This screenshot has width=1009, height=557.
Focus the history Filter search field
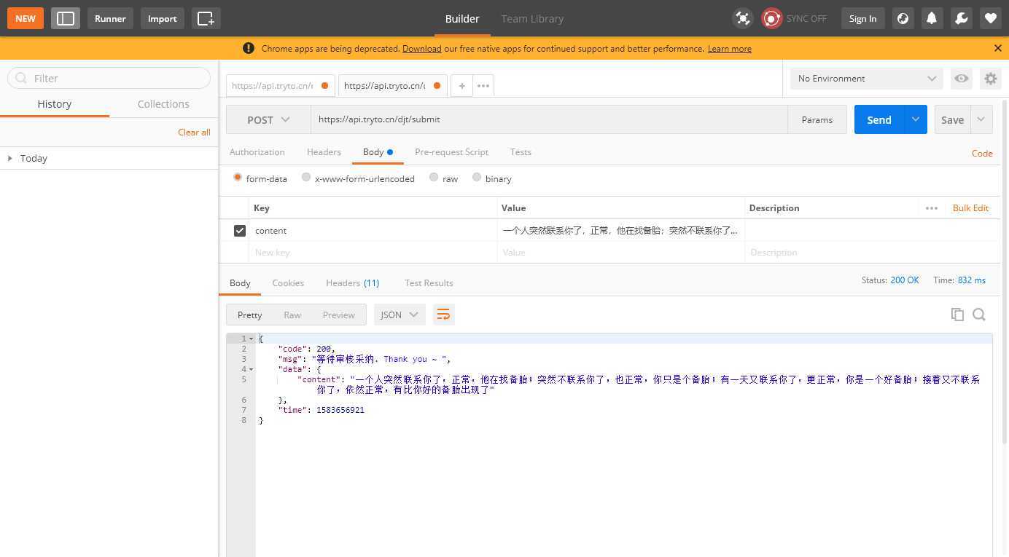109,78
